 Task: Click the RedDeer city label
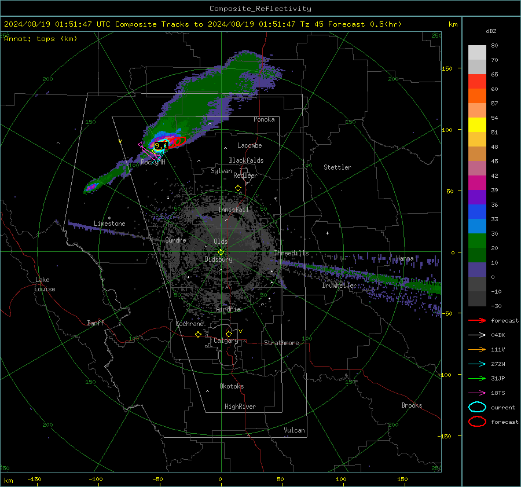click(245, 175)
